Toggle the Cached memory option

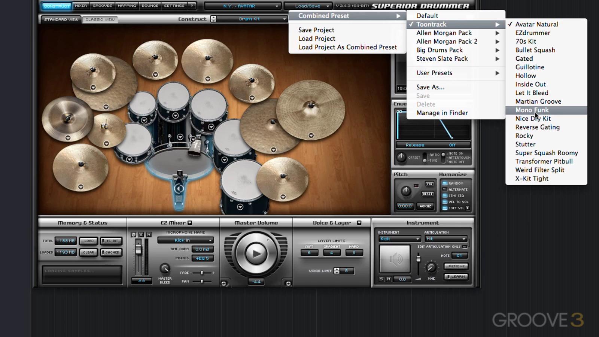pos(112,252)
